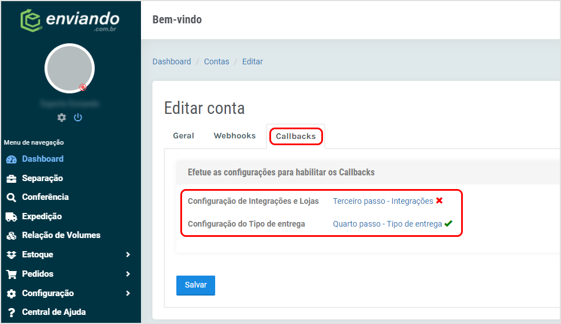Switch to the Geral tab
This screenshot has width=561, height=324.
pos(184,136)
